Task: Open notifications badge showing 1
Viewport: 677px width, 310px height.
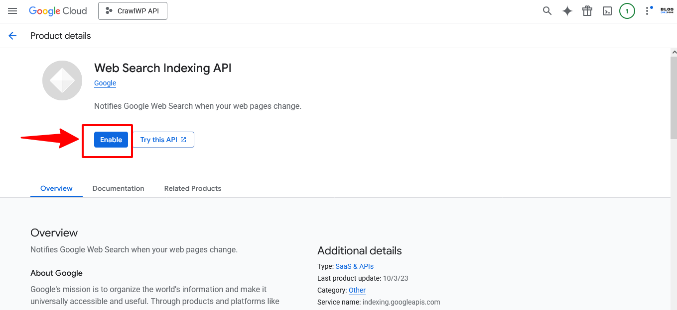Action: (x=627, y=11)
